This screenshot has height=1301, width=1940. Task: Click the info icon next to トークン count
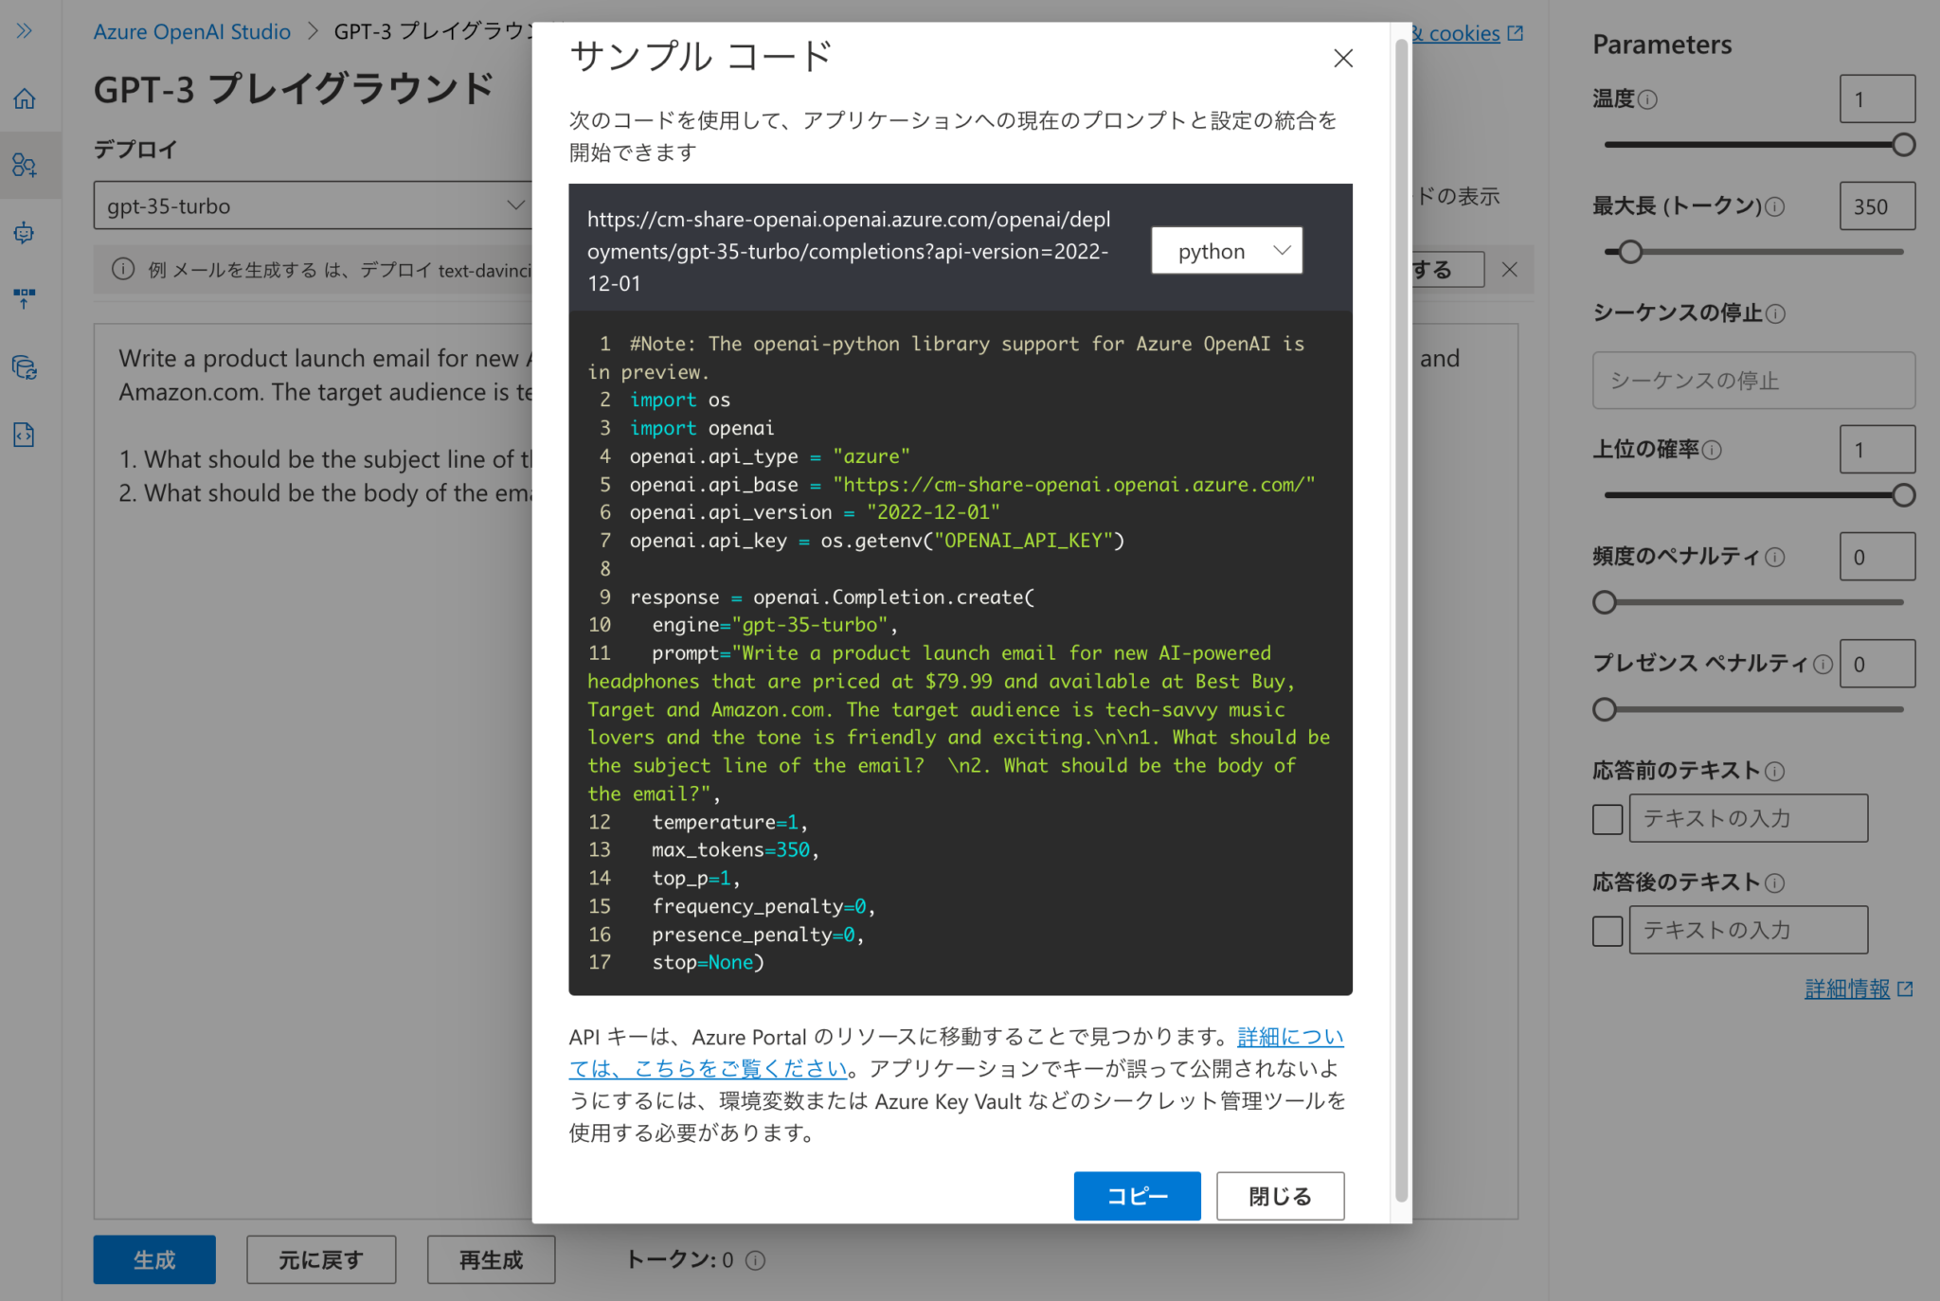click(755, 1260)
